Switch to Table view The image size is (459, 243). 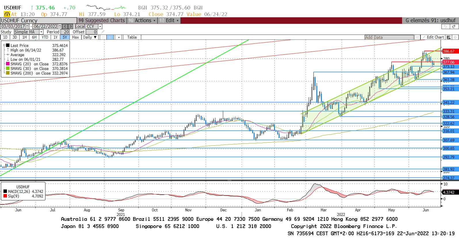point(132,37)
